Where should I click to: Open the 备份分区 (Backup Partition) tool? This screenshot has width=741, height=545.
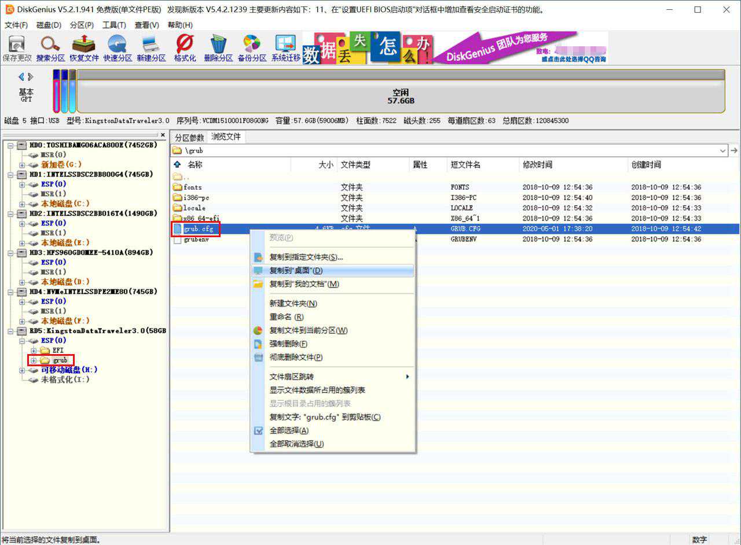(x=252, y=47)
